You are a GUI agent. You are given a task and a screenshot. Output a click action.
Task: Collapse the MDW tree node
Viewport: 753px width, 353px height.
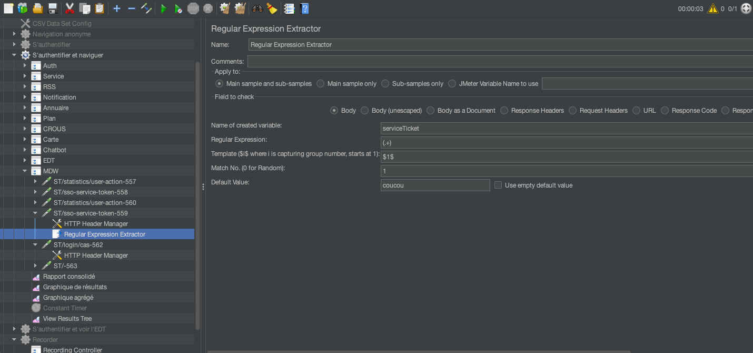pyautogui.click(x=25, y=171)
